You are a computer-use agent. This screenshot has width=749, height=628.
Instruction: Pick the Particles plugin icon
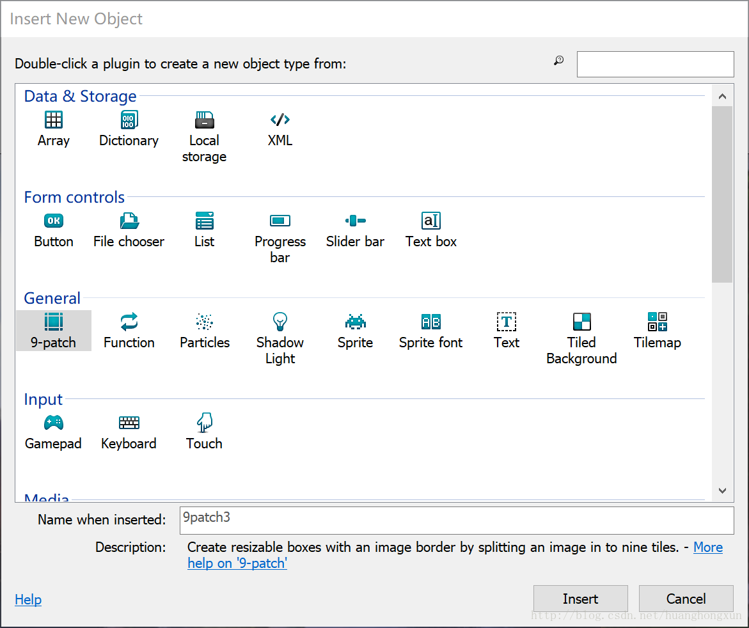pyautogui.click(x=204, y=322)
